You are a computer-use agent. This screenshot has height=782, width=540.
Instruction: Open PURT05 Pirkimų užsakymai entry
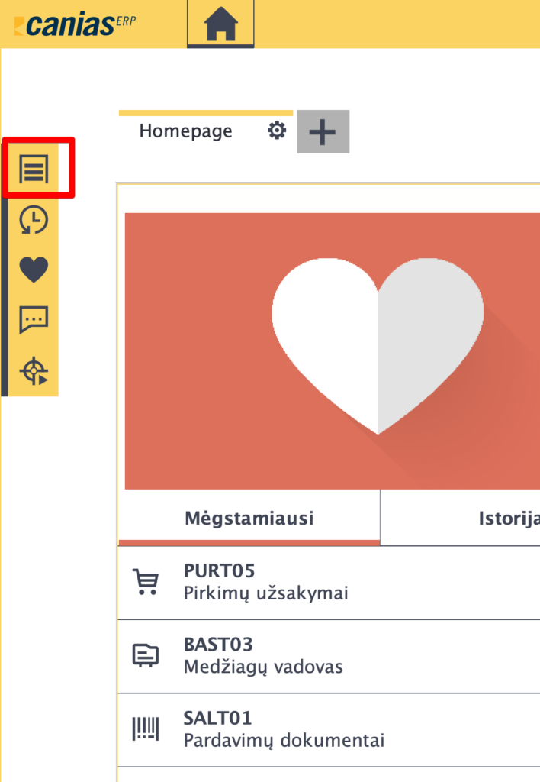pos(265,582)
